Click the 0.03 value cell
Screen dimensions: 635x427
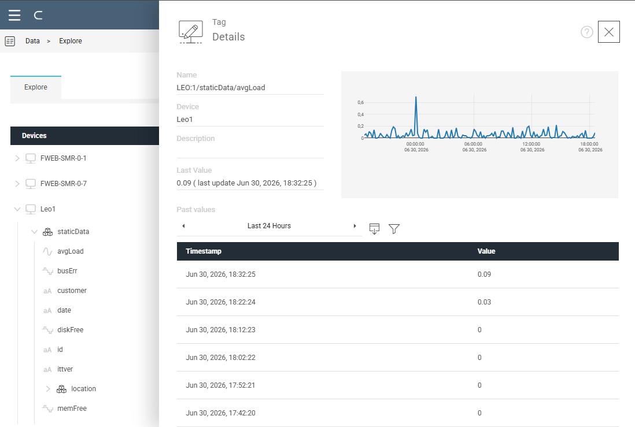pos(484,302)
